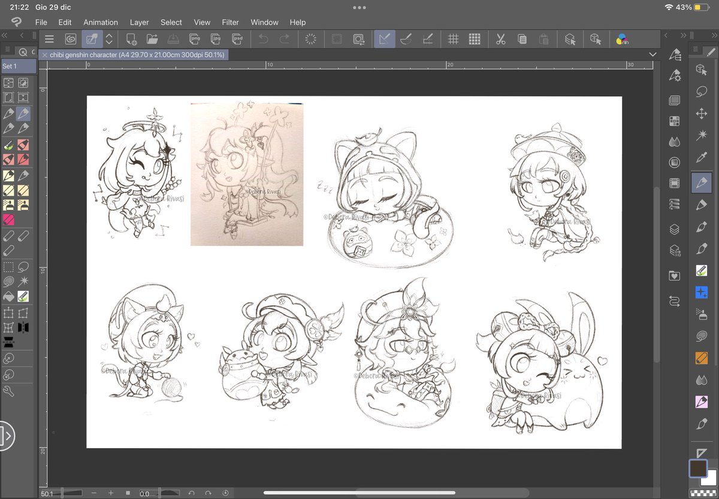The height and width of the screenshot is (499, 719).
Task: Toggle the highlighted touch gesture icon
Action: (x=92, y=39)
